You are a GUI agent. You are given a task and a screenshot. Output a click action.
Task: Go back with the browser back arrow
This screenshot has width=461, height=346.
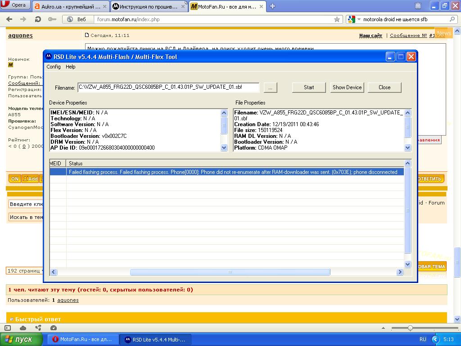point(9,19)
